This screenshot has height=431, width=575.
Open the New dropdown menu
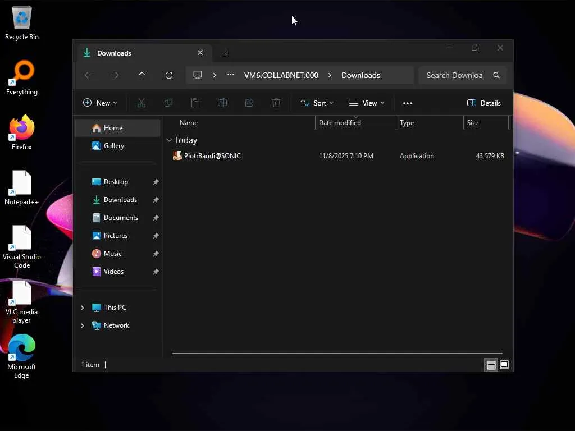pos(100,103)
